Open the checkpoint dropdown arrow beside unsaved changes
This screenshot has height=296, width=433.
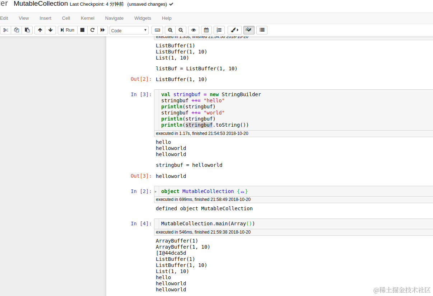(x=171, y=4)
